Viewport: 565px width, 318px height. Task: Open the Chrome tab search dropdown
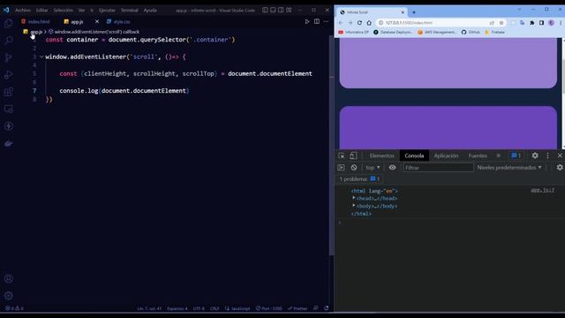519,10
